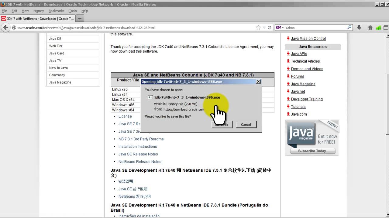Select the JDK 7 with NetBeans tab
Image resolution: width=389 pixels, height=218 pixels.
tap(38, 18)
